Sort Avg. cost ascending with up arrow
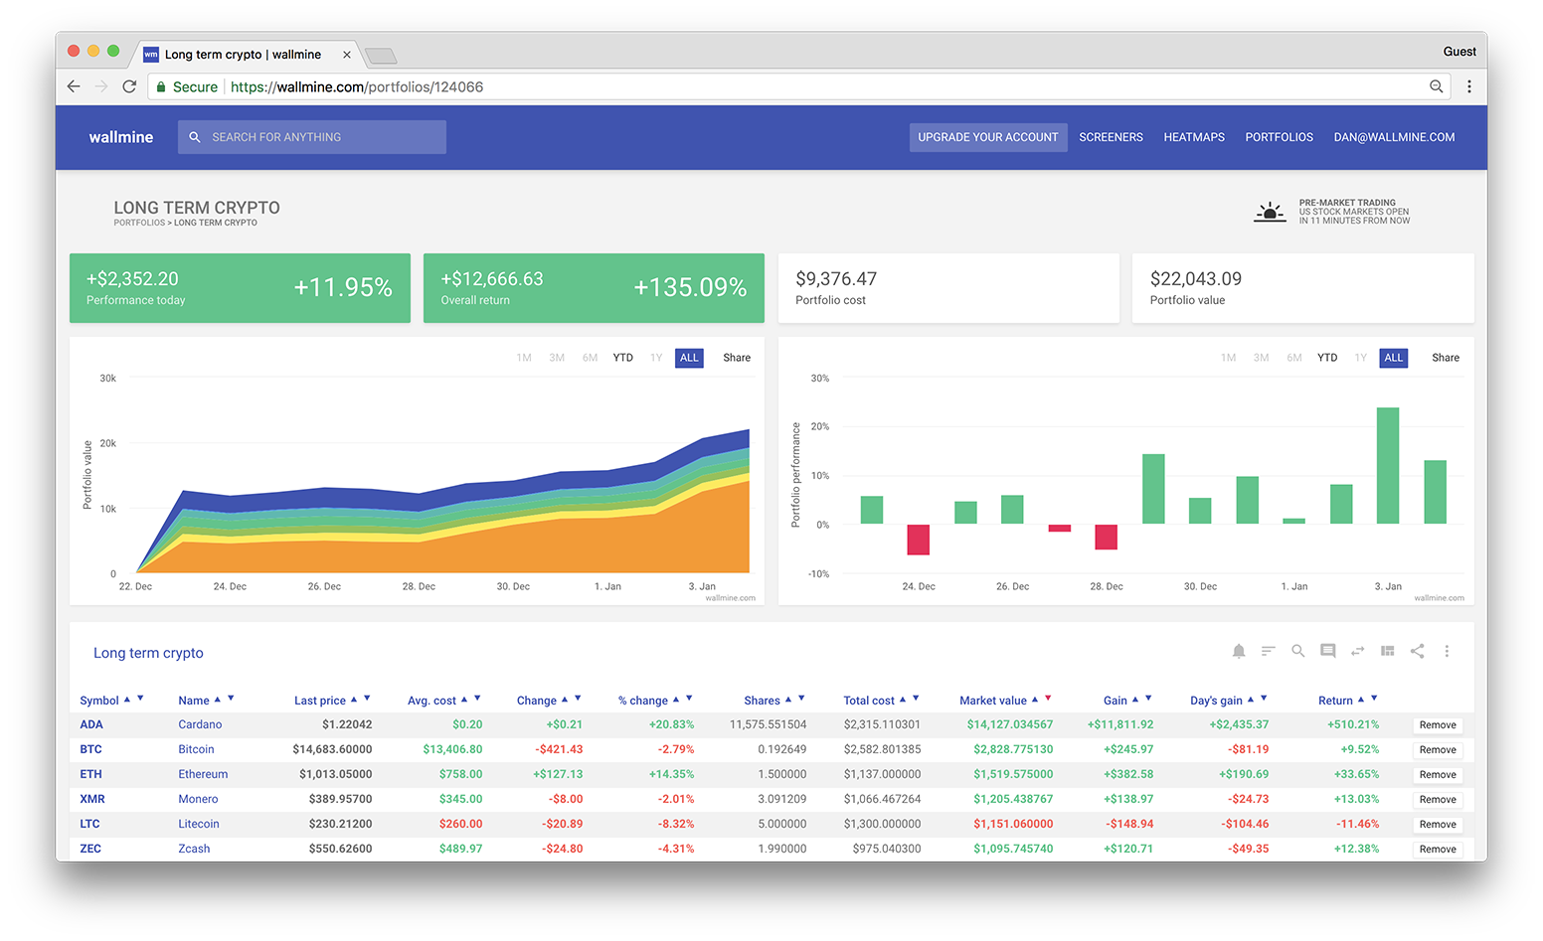 [464, 700]
